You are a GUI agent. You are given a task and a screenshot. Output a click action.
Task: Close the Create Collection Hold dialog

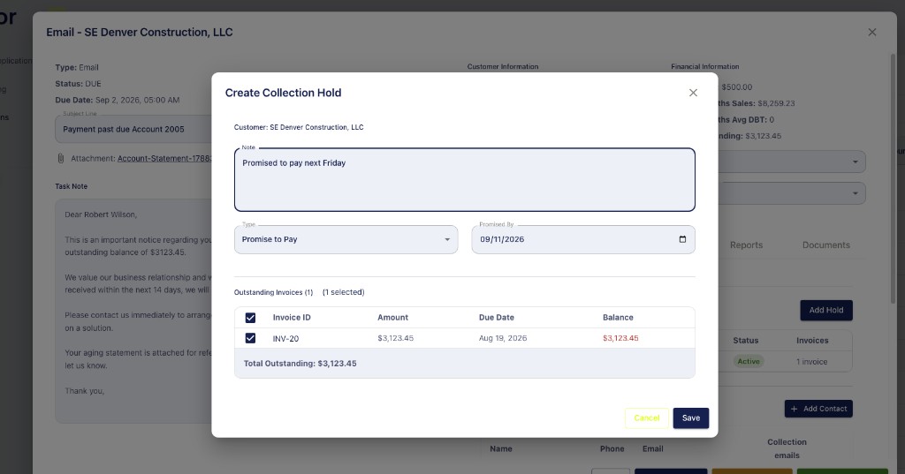[x=693, y=93]
